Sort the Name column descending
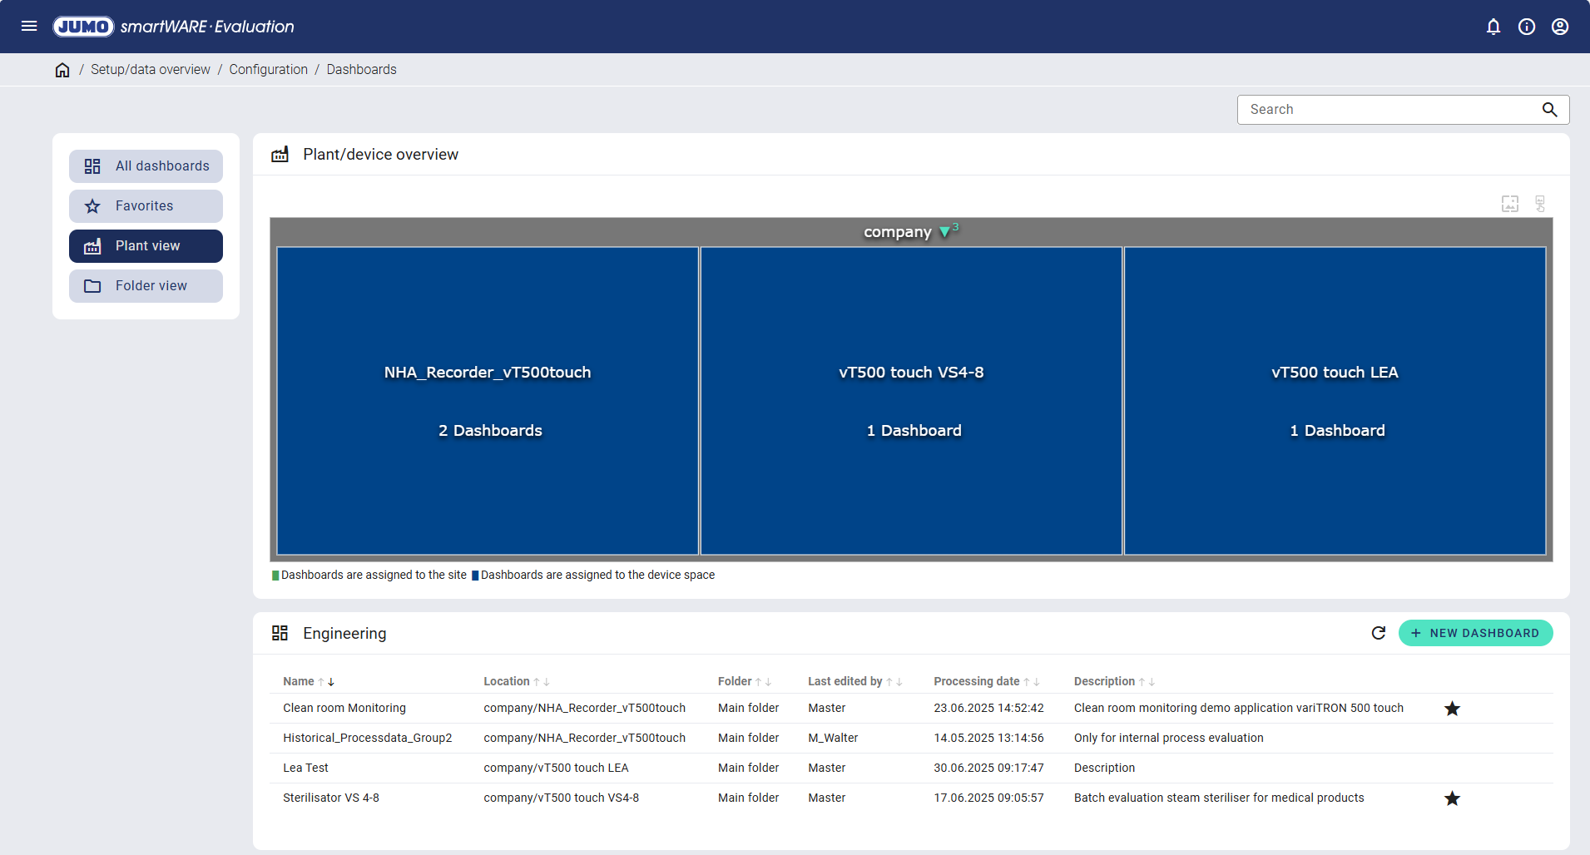The image size is (1590, 855). click(331, 682)
